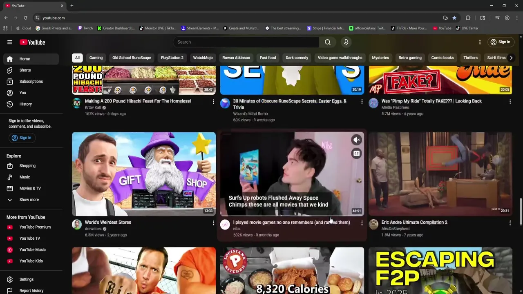Image resolution: width=523 pixels, height=294 pixels.
Task: Open browser extensions puzzle icon
Action: click(468, 18)
